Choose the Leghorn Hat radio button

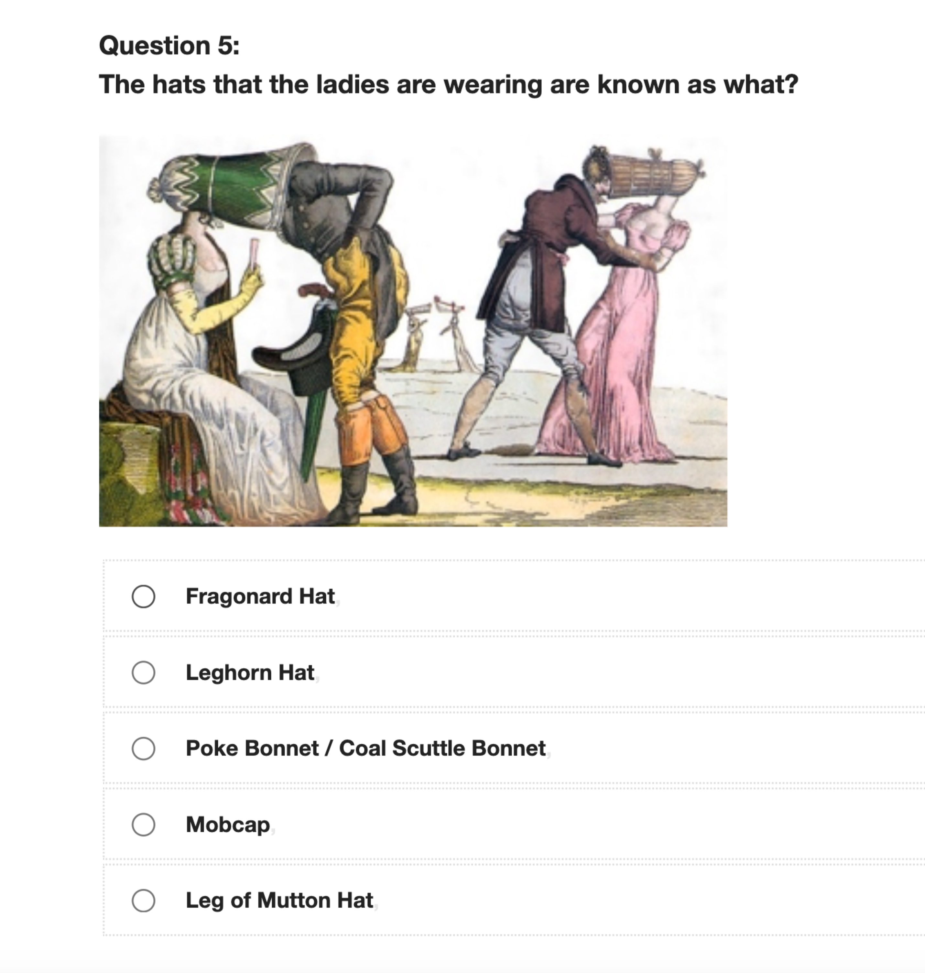click(x=144, y=672)
